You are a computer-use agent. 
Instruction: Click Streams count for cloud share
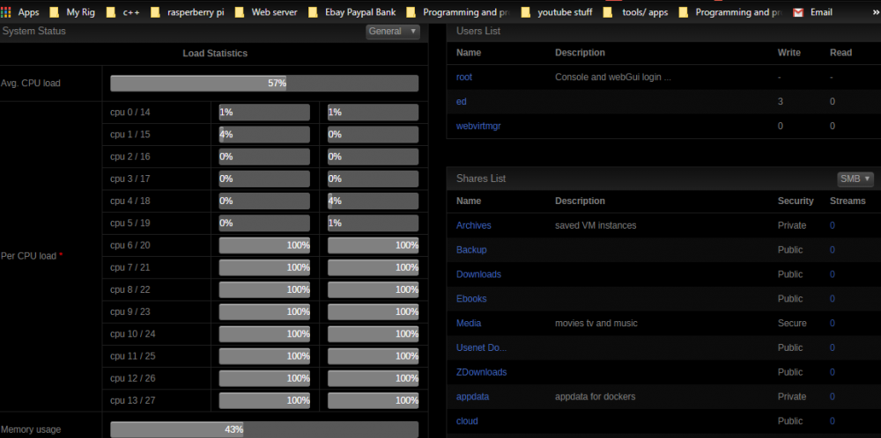833,421
